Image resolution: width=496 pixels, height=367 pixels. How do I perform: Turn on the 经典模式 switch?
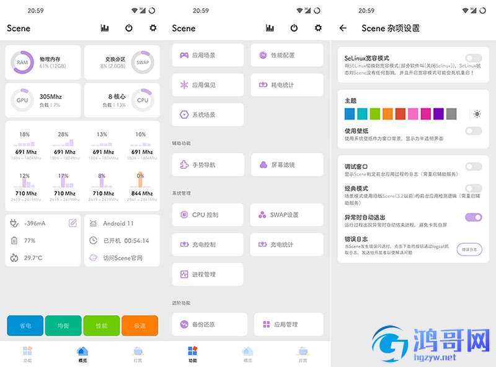474,188
